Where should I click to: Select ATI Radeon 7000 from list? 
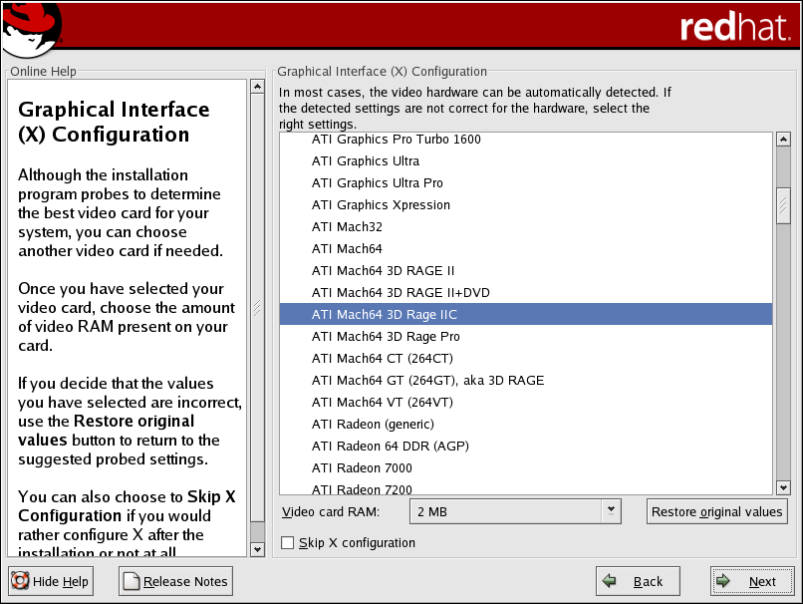pos(362,468)
